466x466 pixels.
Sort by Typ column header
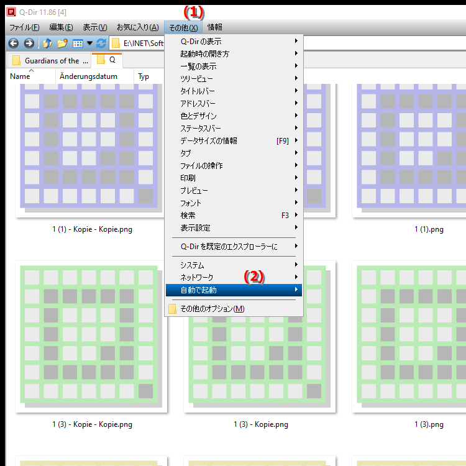click(149, 76)
